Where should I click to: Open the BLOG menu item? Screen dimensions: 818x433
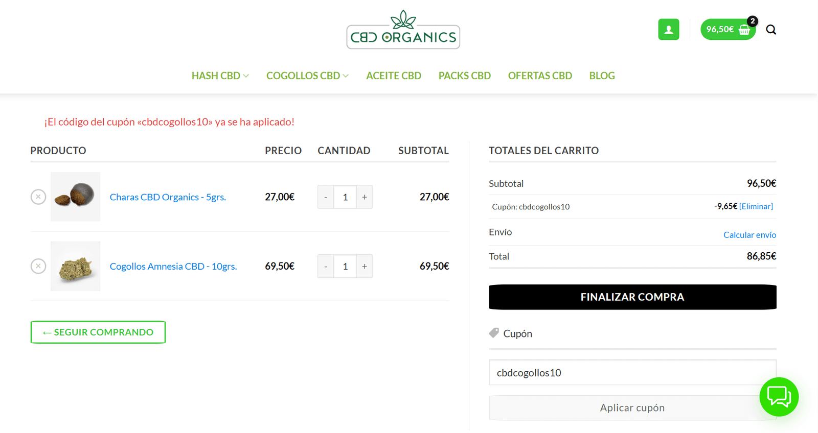[602, 76]
